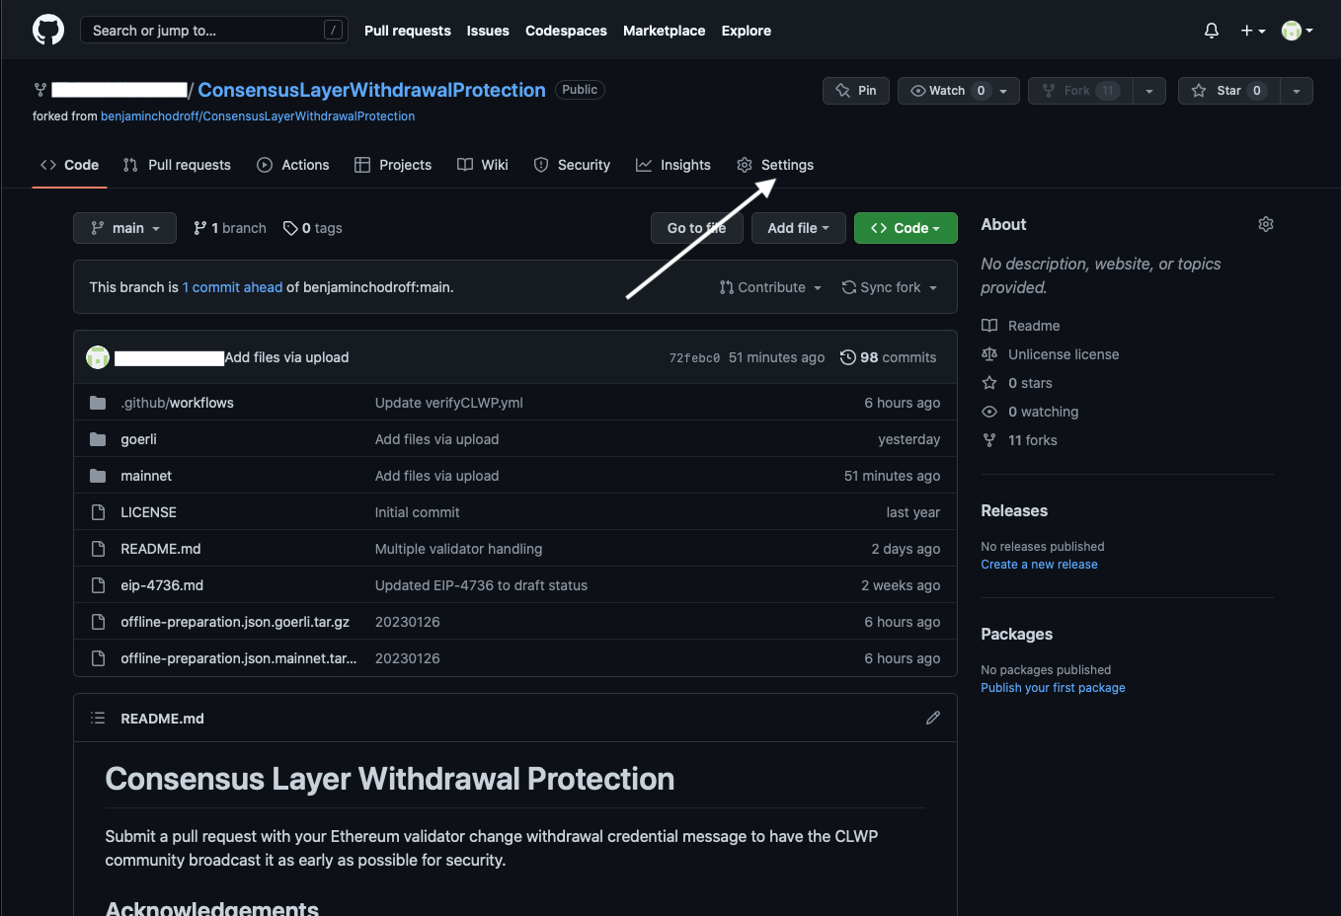The image size is (1341, 916).
Task: Star this repository
Action: pos(1229,90)
